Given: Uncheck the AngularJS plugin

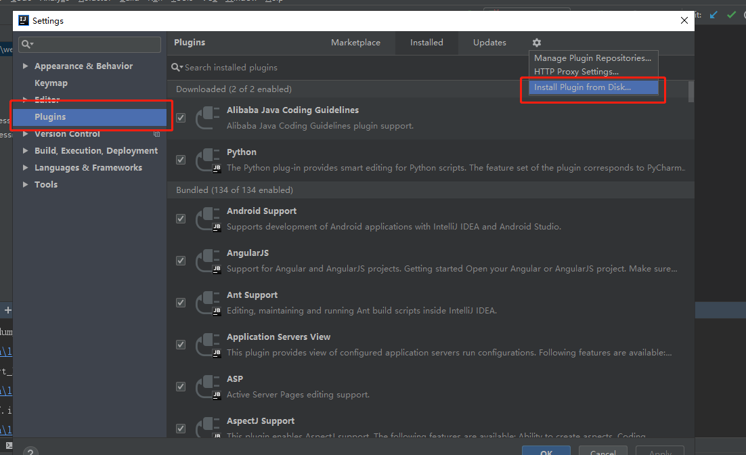Looking at the screenshot, I should pyautogui.click(x=181, y=261).
